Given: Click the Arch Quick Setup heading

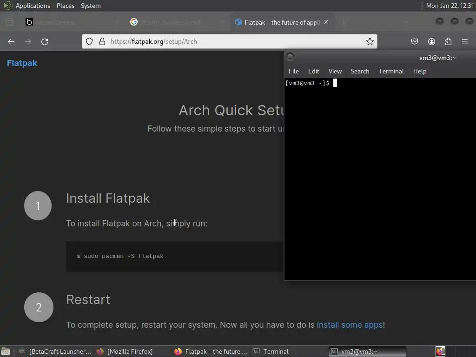Looking at the screenshot, I should tap(231, 111).
